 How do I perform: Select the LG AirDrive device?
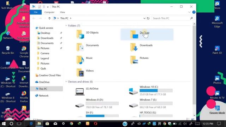87,91
